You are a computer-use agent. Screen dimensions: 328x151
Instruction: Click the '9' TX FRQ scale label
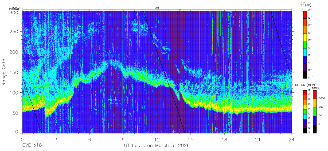(309, 132)
